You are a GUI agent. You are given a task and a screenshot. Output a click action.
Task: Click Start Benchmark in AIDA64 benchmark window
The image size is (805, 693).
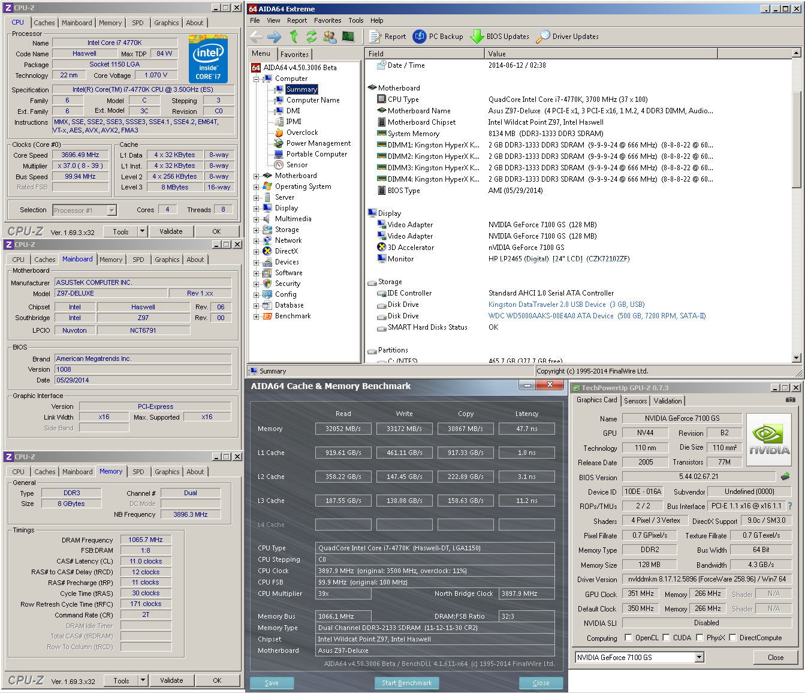pos(407,683)
